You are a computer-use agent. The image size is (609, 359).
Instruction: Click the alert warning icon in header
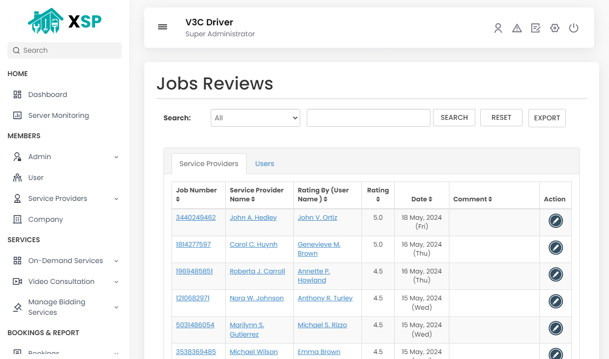[517, 28]
